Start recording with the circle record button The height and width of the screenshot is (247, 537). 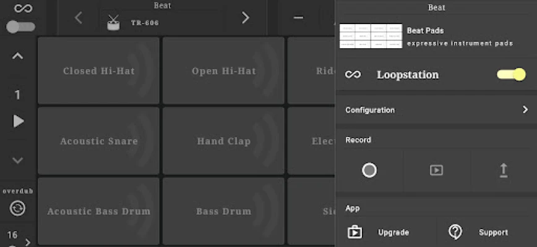(369, 170)
